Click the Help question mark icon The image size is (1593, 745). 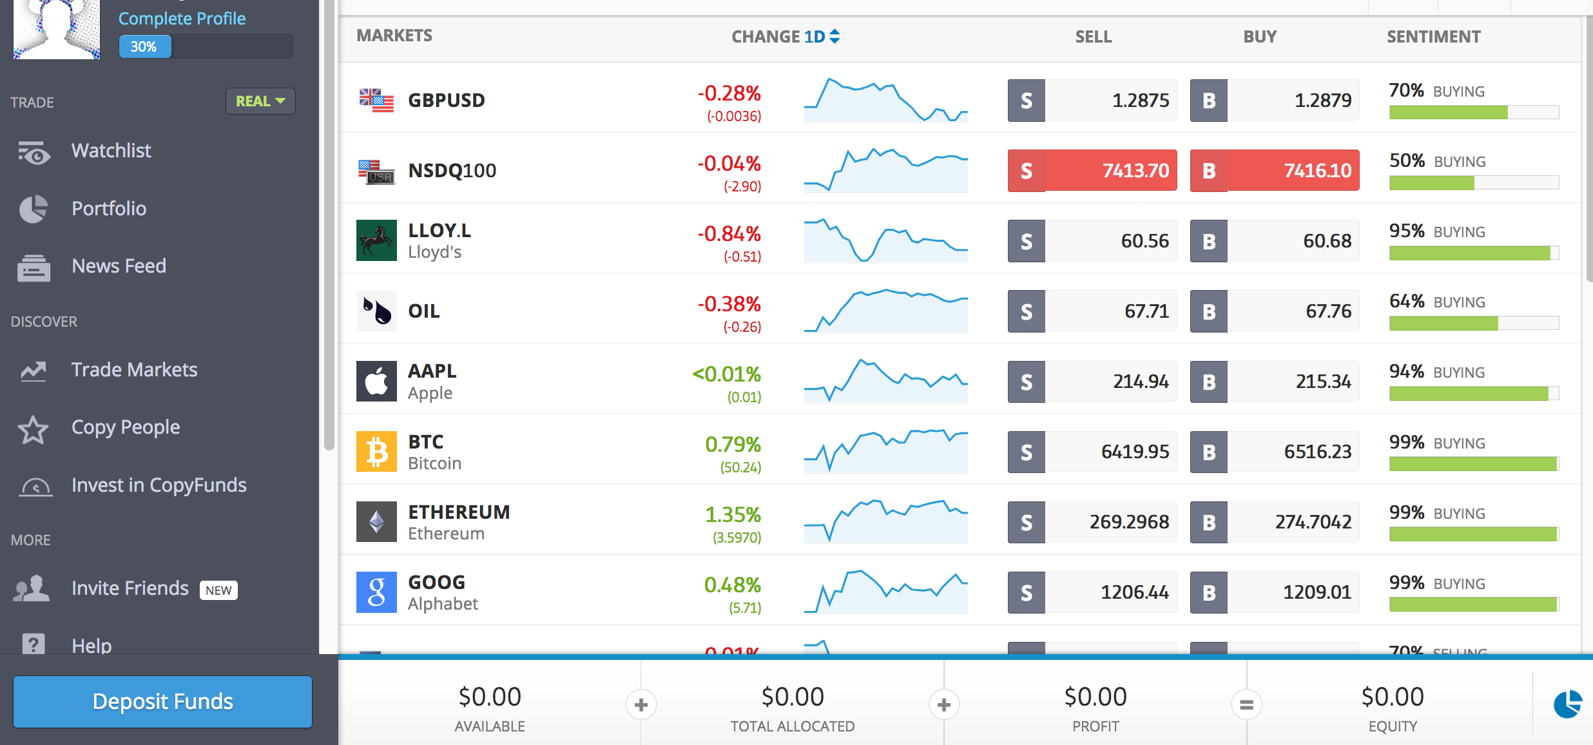pos(34,643)
